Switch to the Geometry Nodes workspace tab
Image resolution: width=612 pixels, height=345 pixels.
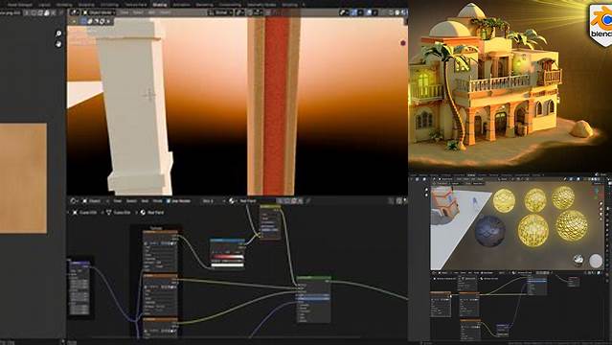point(261,5)
